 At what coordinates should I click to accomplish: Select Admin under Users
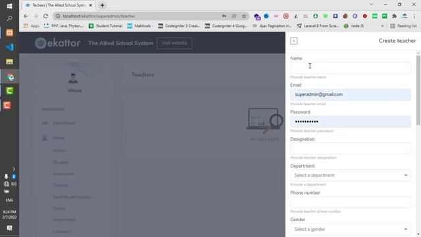[59, 151]
